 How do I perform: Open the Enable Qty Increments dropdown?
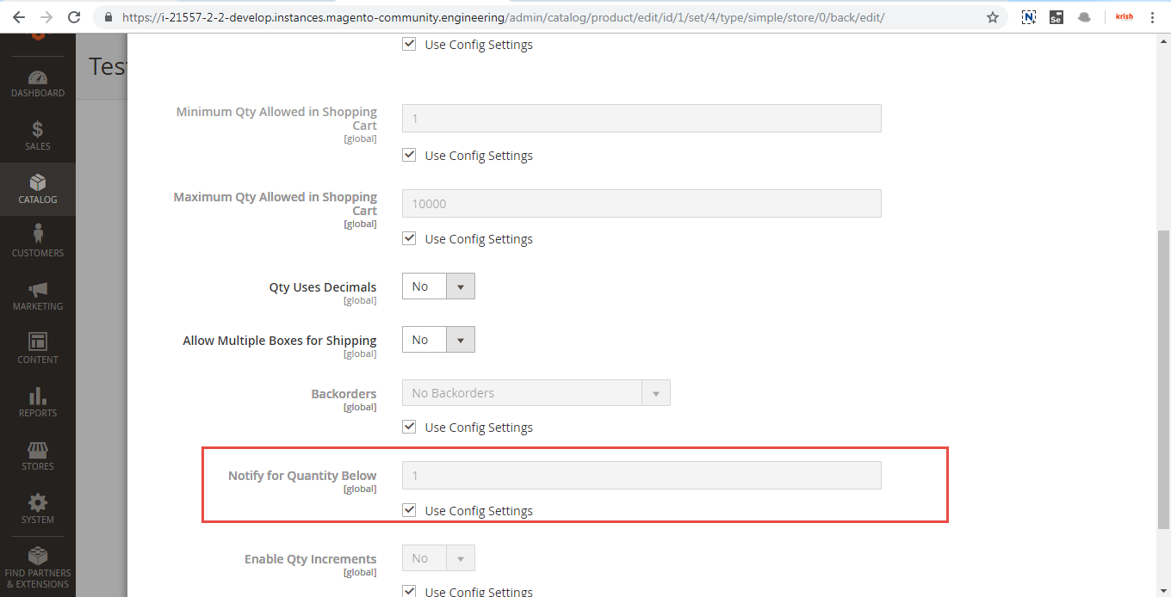pos(438,558)
